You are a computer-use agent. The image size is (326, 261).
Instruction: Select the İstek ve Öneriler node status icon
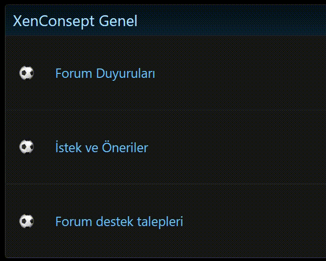tap(27, 147)
